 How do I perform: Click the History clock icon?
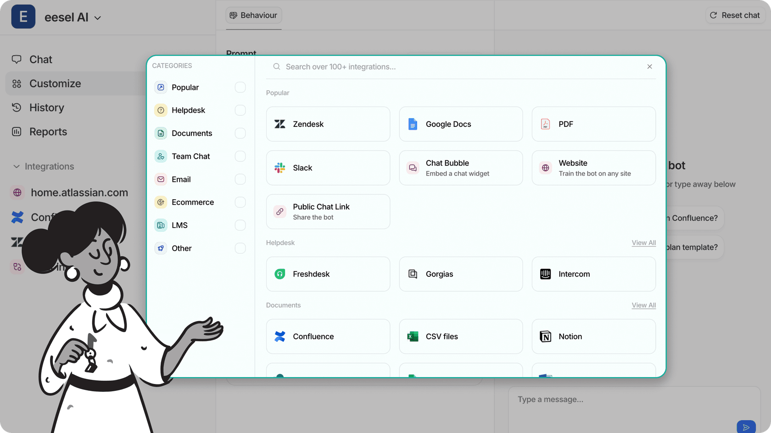[x=17, y=107]
